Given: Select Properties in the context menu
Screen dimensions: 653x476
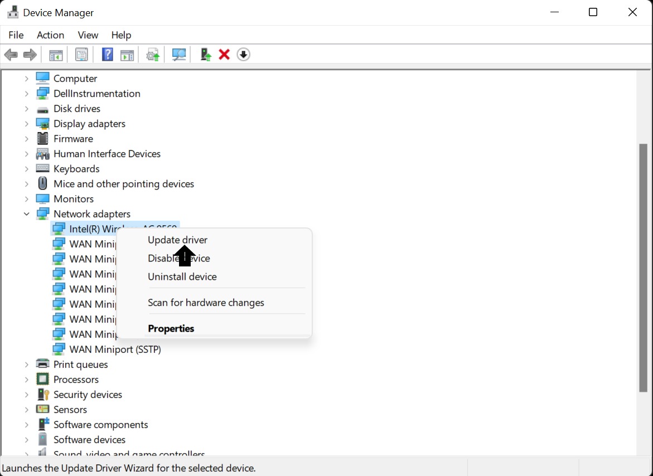Looking at the screenshot, I should click(x=171, y=329).
